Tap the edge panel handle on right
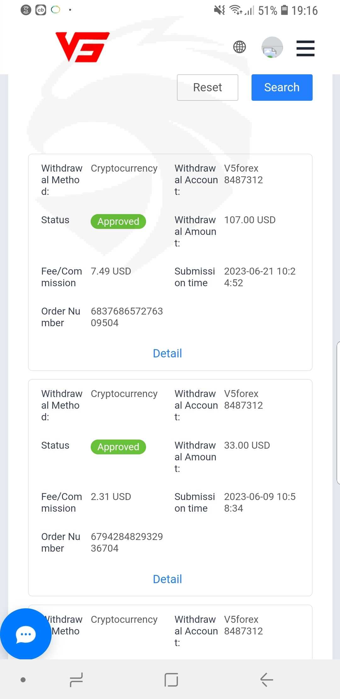 click(x=338, y=412)
